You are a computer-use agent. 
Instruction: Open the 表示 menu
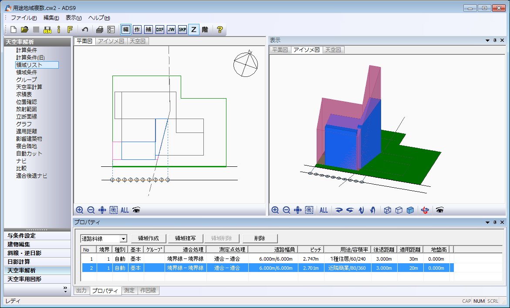pos(74,18)
